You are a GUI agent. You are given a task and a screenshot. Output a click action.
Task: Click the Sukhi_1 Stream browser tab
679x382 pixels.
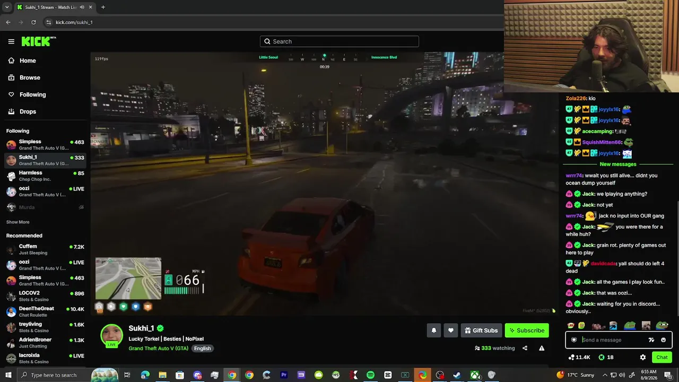(55, 7)
